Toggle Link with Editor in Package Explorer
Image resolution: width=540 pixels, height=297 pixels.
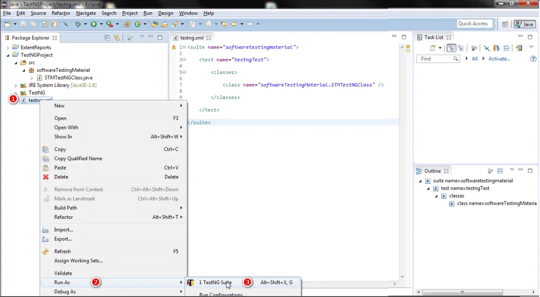[x=116, y=37]
